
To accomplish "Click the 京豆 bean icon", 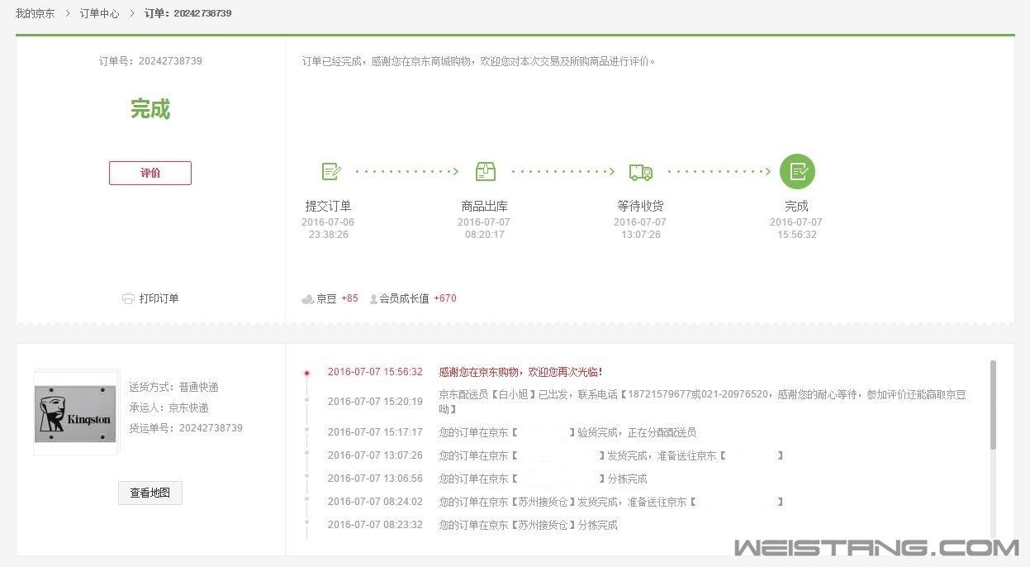I will coord(308,298).
